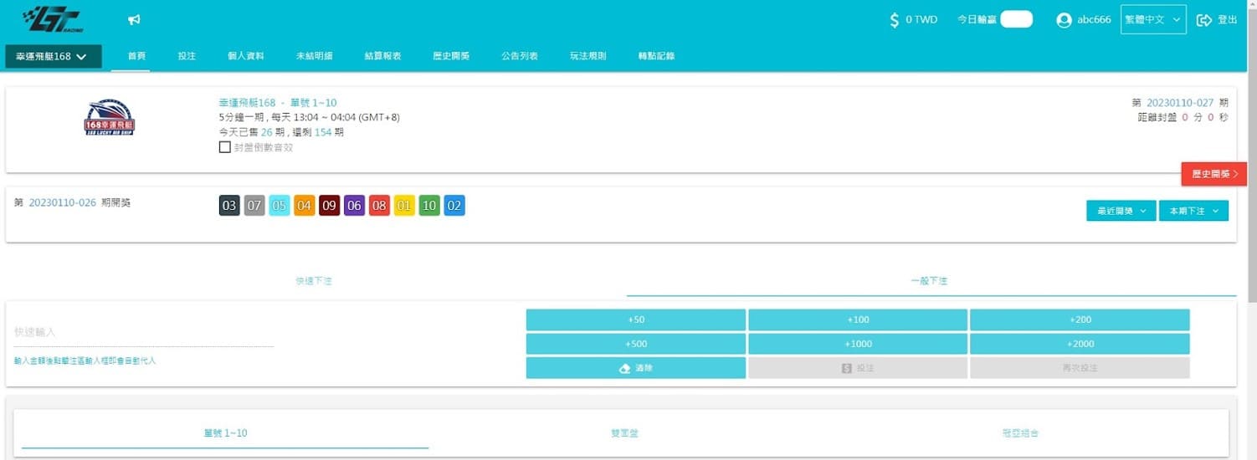Click the grey result ball 07

coord(254,206)
